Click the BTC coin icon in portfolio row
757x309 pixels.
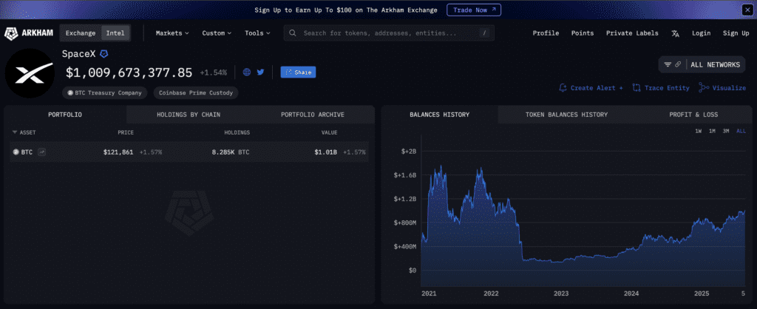[x=16, y=152]
